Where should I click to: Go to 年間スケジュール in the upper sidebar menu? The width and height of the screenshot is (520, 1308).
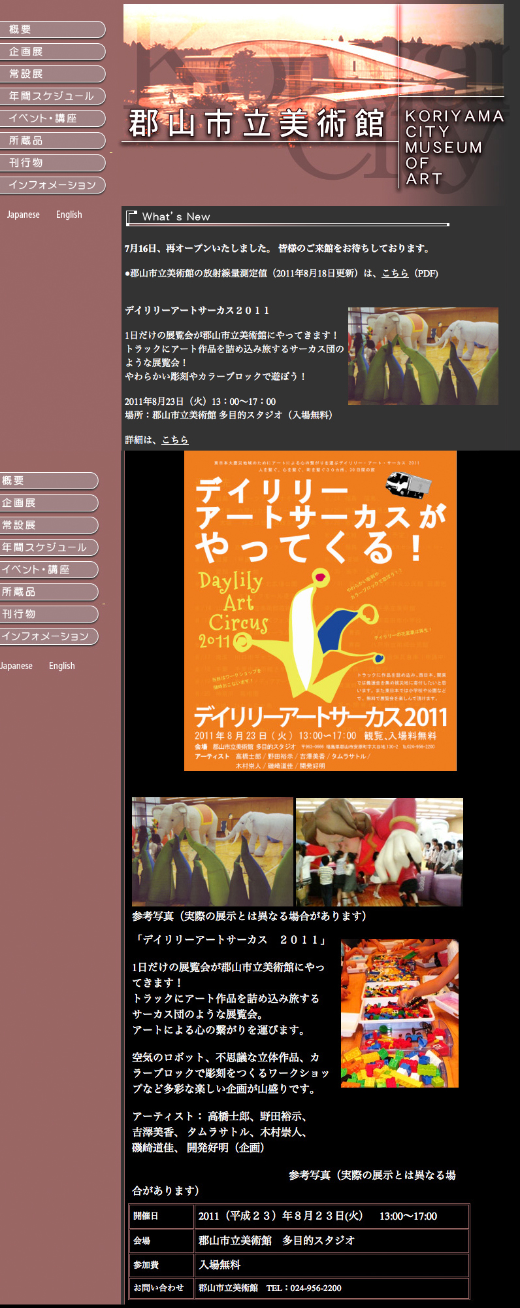pyautogui.click(x=52, y=96)
